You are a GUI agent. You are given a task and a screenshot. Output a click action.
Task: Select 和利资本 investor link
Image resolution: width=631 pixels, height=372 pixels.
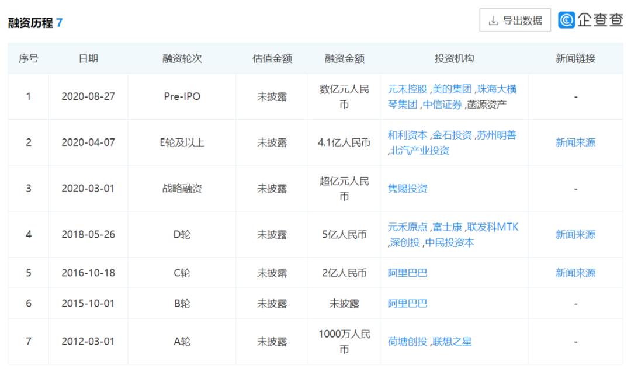(x=407, y=135)
